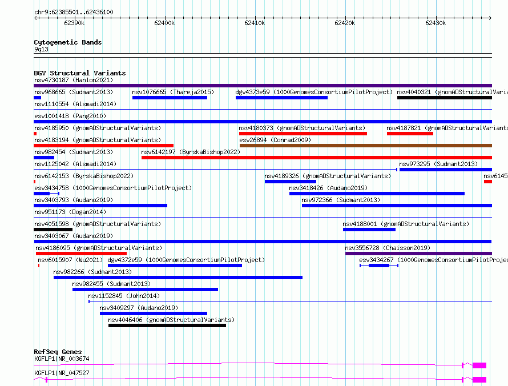Click ruler at 62420k position
The height and width of the screenshot is (386, 508).
tap(345, 23)
